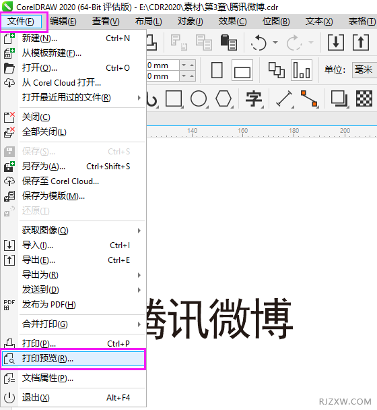377x410 pixels.
Task: Click the Publish to PDF icon
Action: pyautogui.click(x=9, y=305)
